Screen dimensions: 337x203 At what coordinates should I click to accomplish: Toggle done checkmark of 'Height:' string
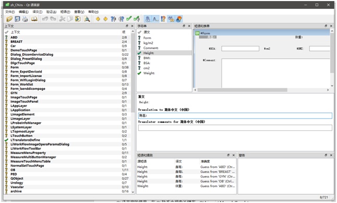point(139,53)
